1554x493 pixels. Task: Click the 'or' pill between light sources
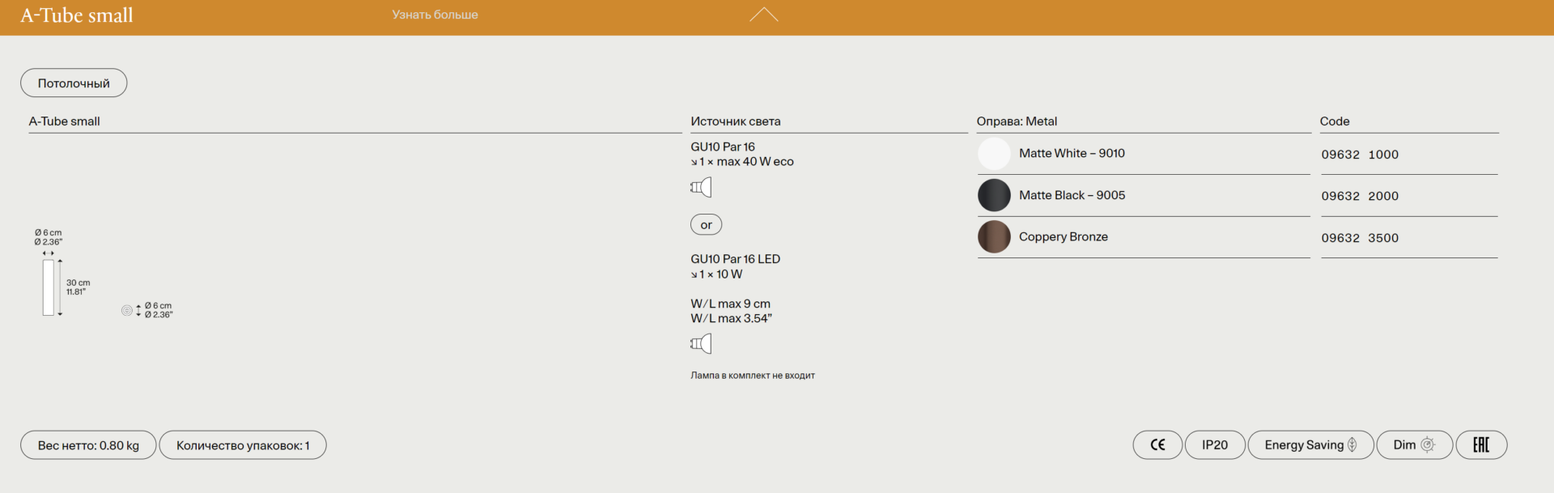tap(706, 225)
